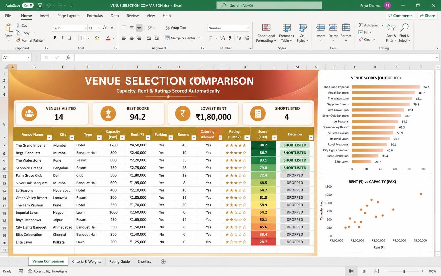Open the Sort & Filter menu
Image resolution: width=441 pixels, height=276 pixels.
click(x=391, y=33)
